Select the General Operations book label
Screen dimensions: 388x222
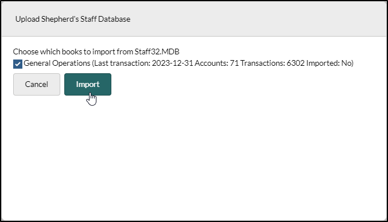point(57,64)
